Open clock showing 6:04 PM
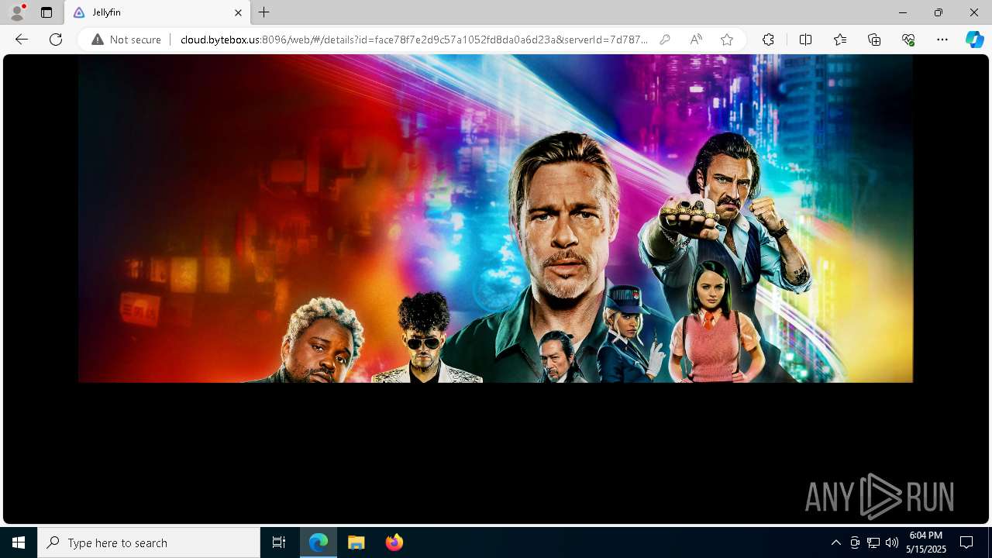Screen dimensions: 992x558 tap(926, 542)
